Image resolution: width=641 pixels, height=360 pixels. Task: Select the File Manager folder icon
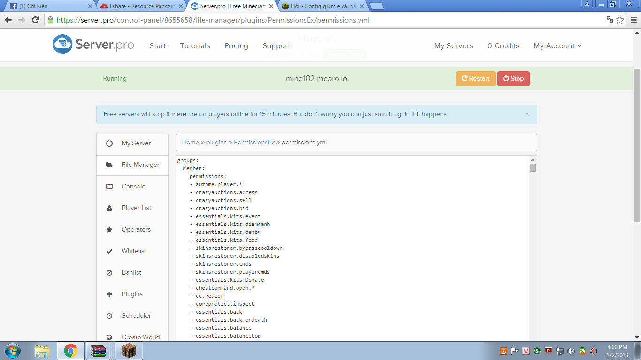[109, 165]
